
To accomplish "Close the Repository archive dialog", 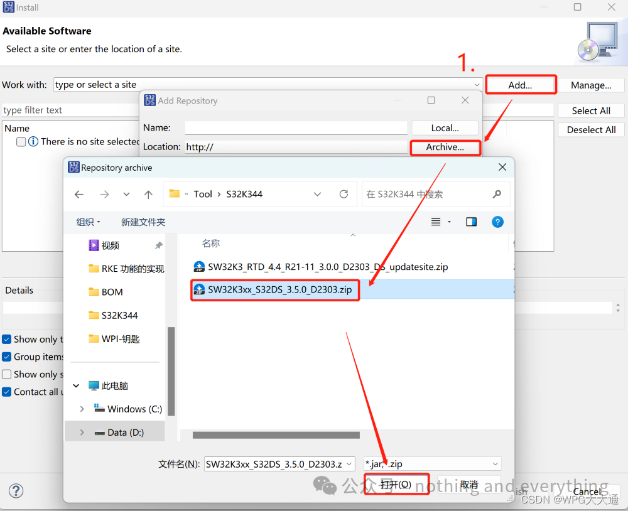I will [x=502, y=167].
